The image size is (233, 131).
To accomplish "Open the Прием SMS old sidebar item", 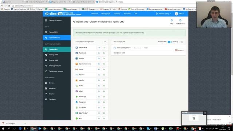I will click(x=57, y=37).
